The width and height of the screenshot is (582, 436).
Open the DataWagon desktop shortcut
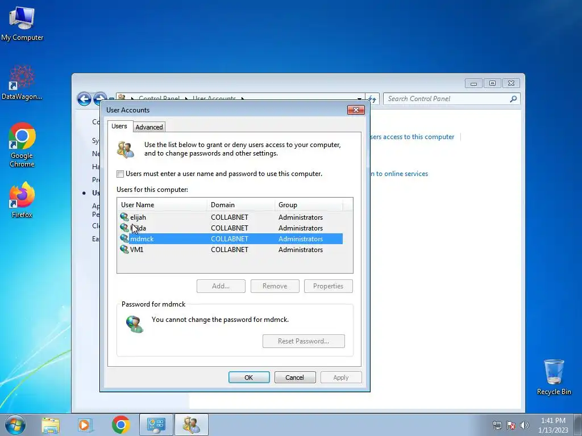22,83
